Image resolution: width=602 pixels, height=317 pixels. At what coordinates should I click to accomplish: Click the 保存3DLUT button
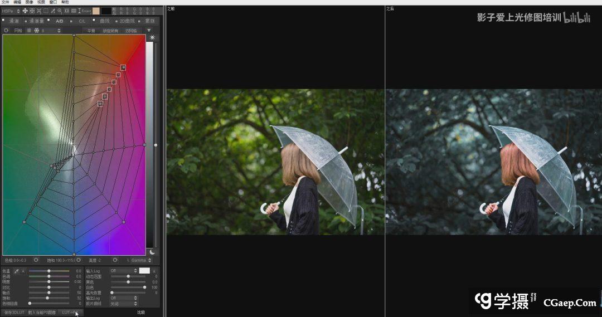(14, 313)
